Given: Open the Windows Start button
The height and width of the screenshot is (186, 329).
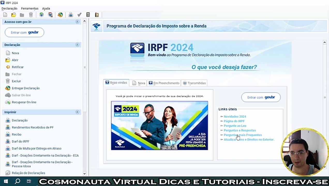Looking at the screenshot, I should click(6, 181).
